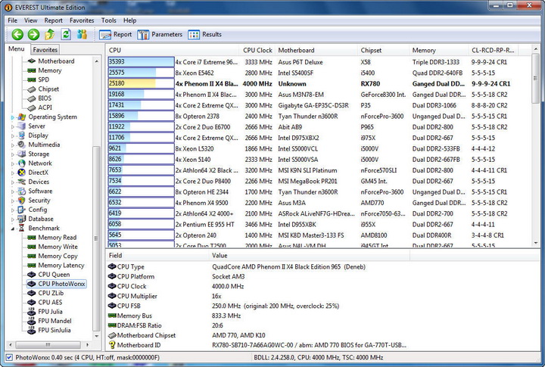Screen dimensions: 545x367
Task: Select the Memory Latency benchmark
Action: tap(61, 266)
